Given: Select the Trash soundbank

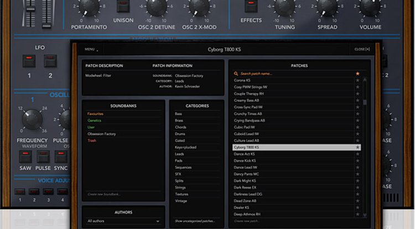Looking at the screenshot, I should coord(92,141).
